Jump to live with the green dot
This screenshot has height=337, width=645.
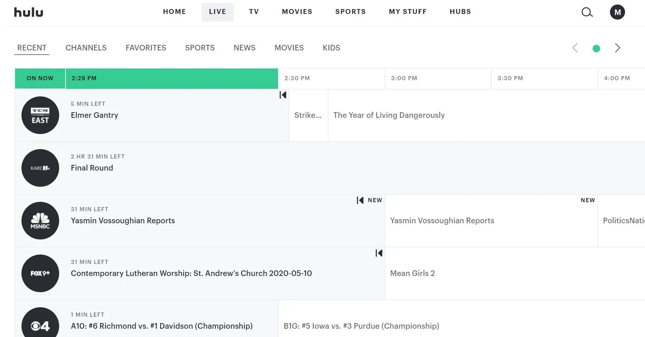[x=596, y=49]
